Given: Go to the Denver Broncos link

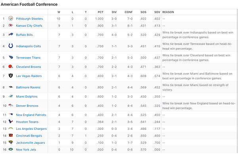Looking at the screenshot, I should coord(27,106).
